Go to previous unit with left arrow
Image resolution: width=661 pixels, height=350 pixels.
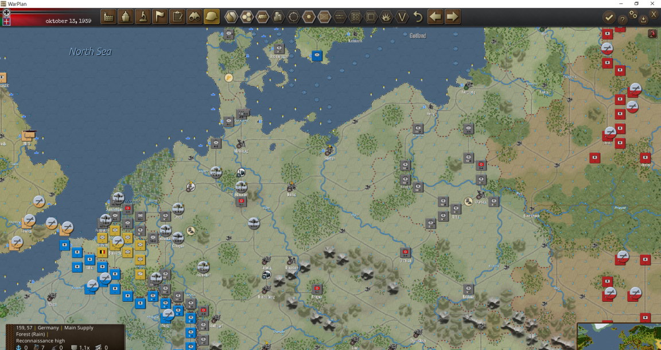point(436,17)
